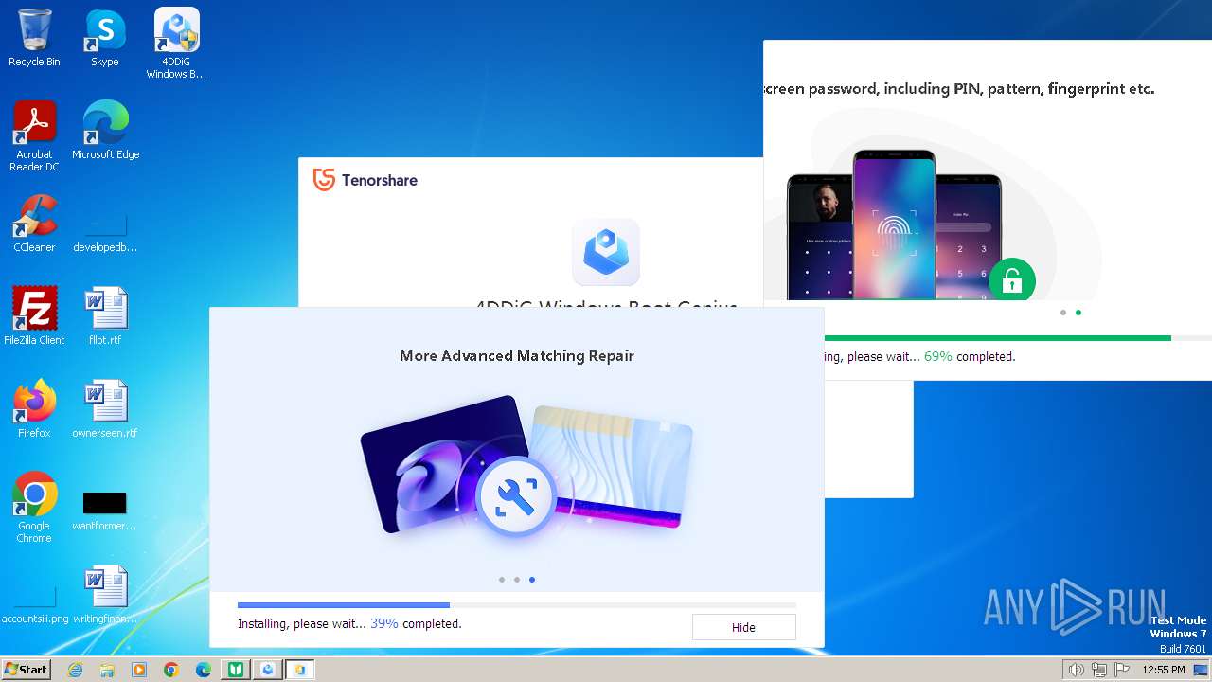
Task: Select the ownerseen.rtf document
Action: click(105, 408)
